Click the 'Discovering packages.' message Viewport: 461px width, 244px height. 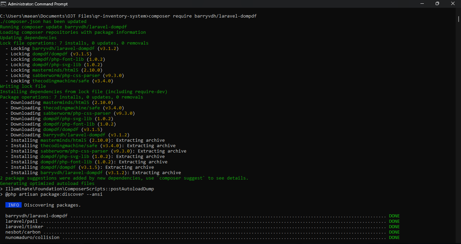pos(53,205)
